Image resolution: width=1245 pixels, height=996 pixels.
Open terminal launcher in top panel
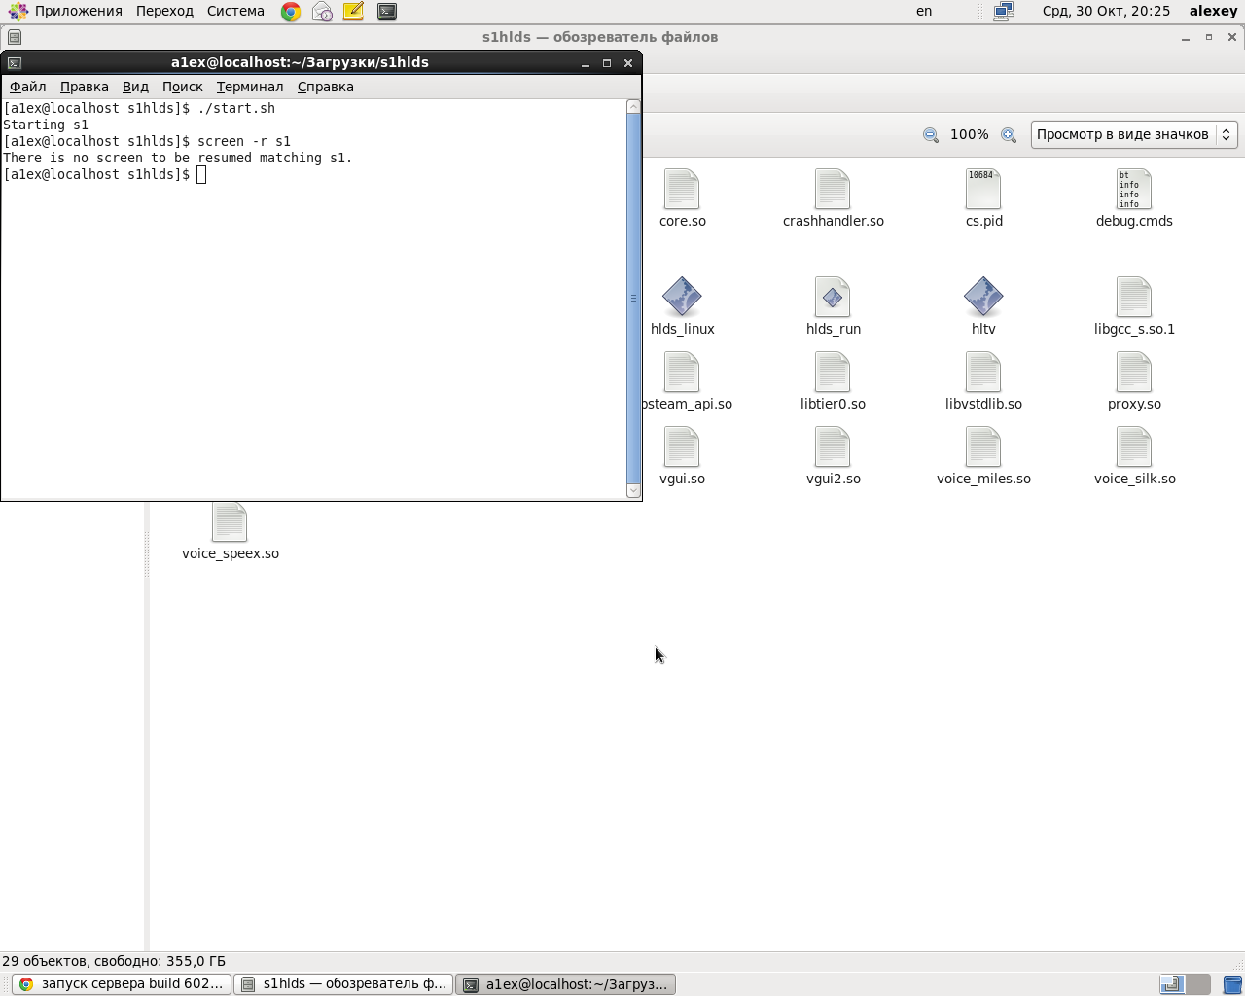point(387,12)
